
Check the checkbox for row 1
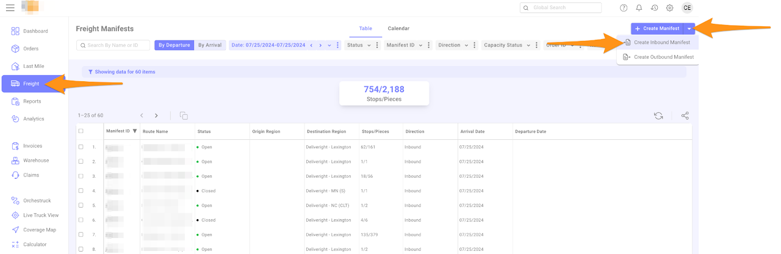pos(81,147)
